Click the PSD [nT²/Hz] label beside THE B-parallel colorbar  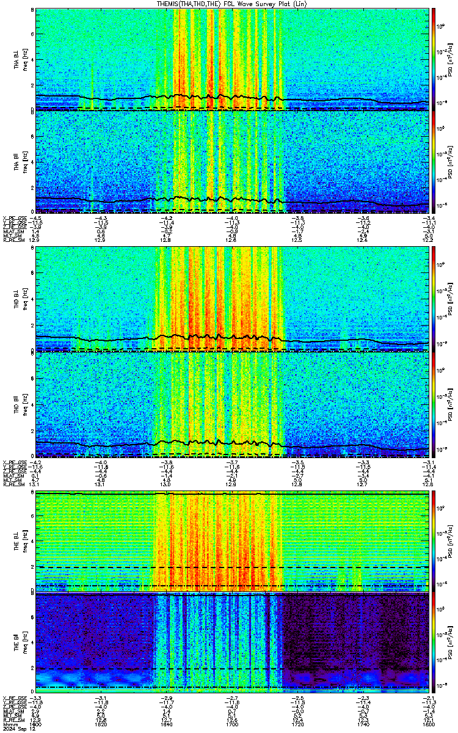click(451, 643)
